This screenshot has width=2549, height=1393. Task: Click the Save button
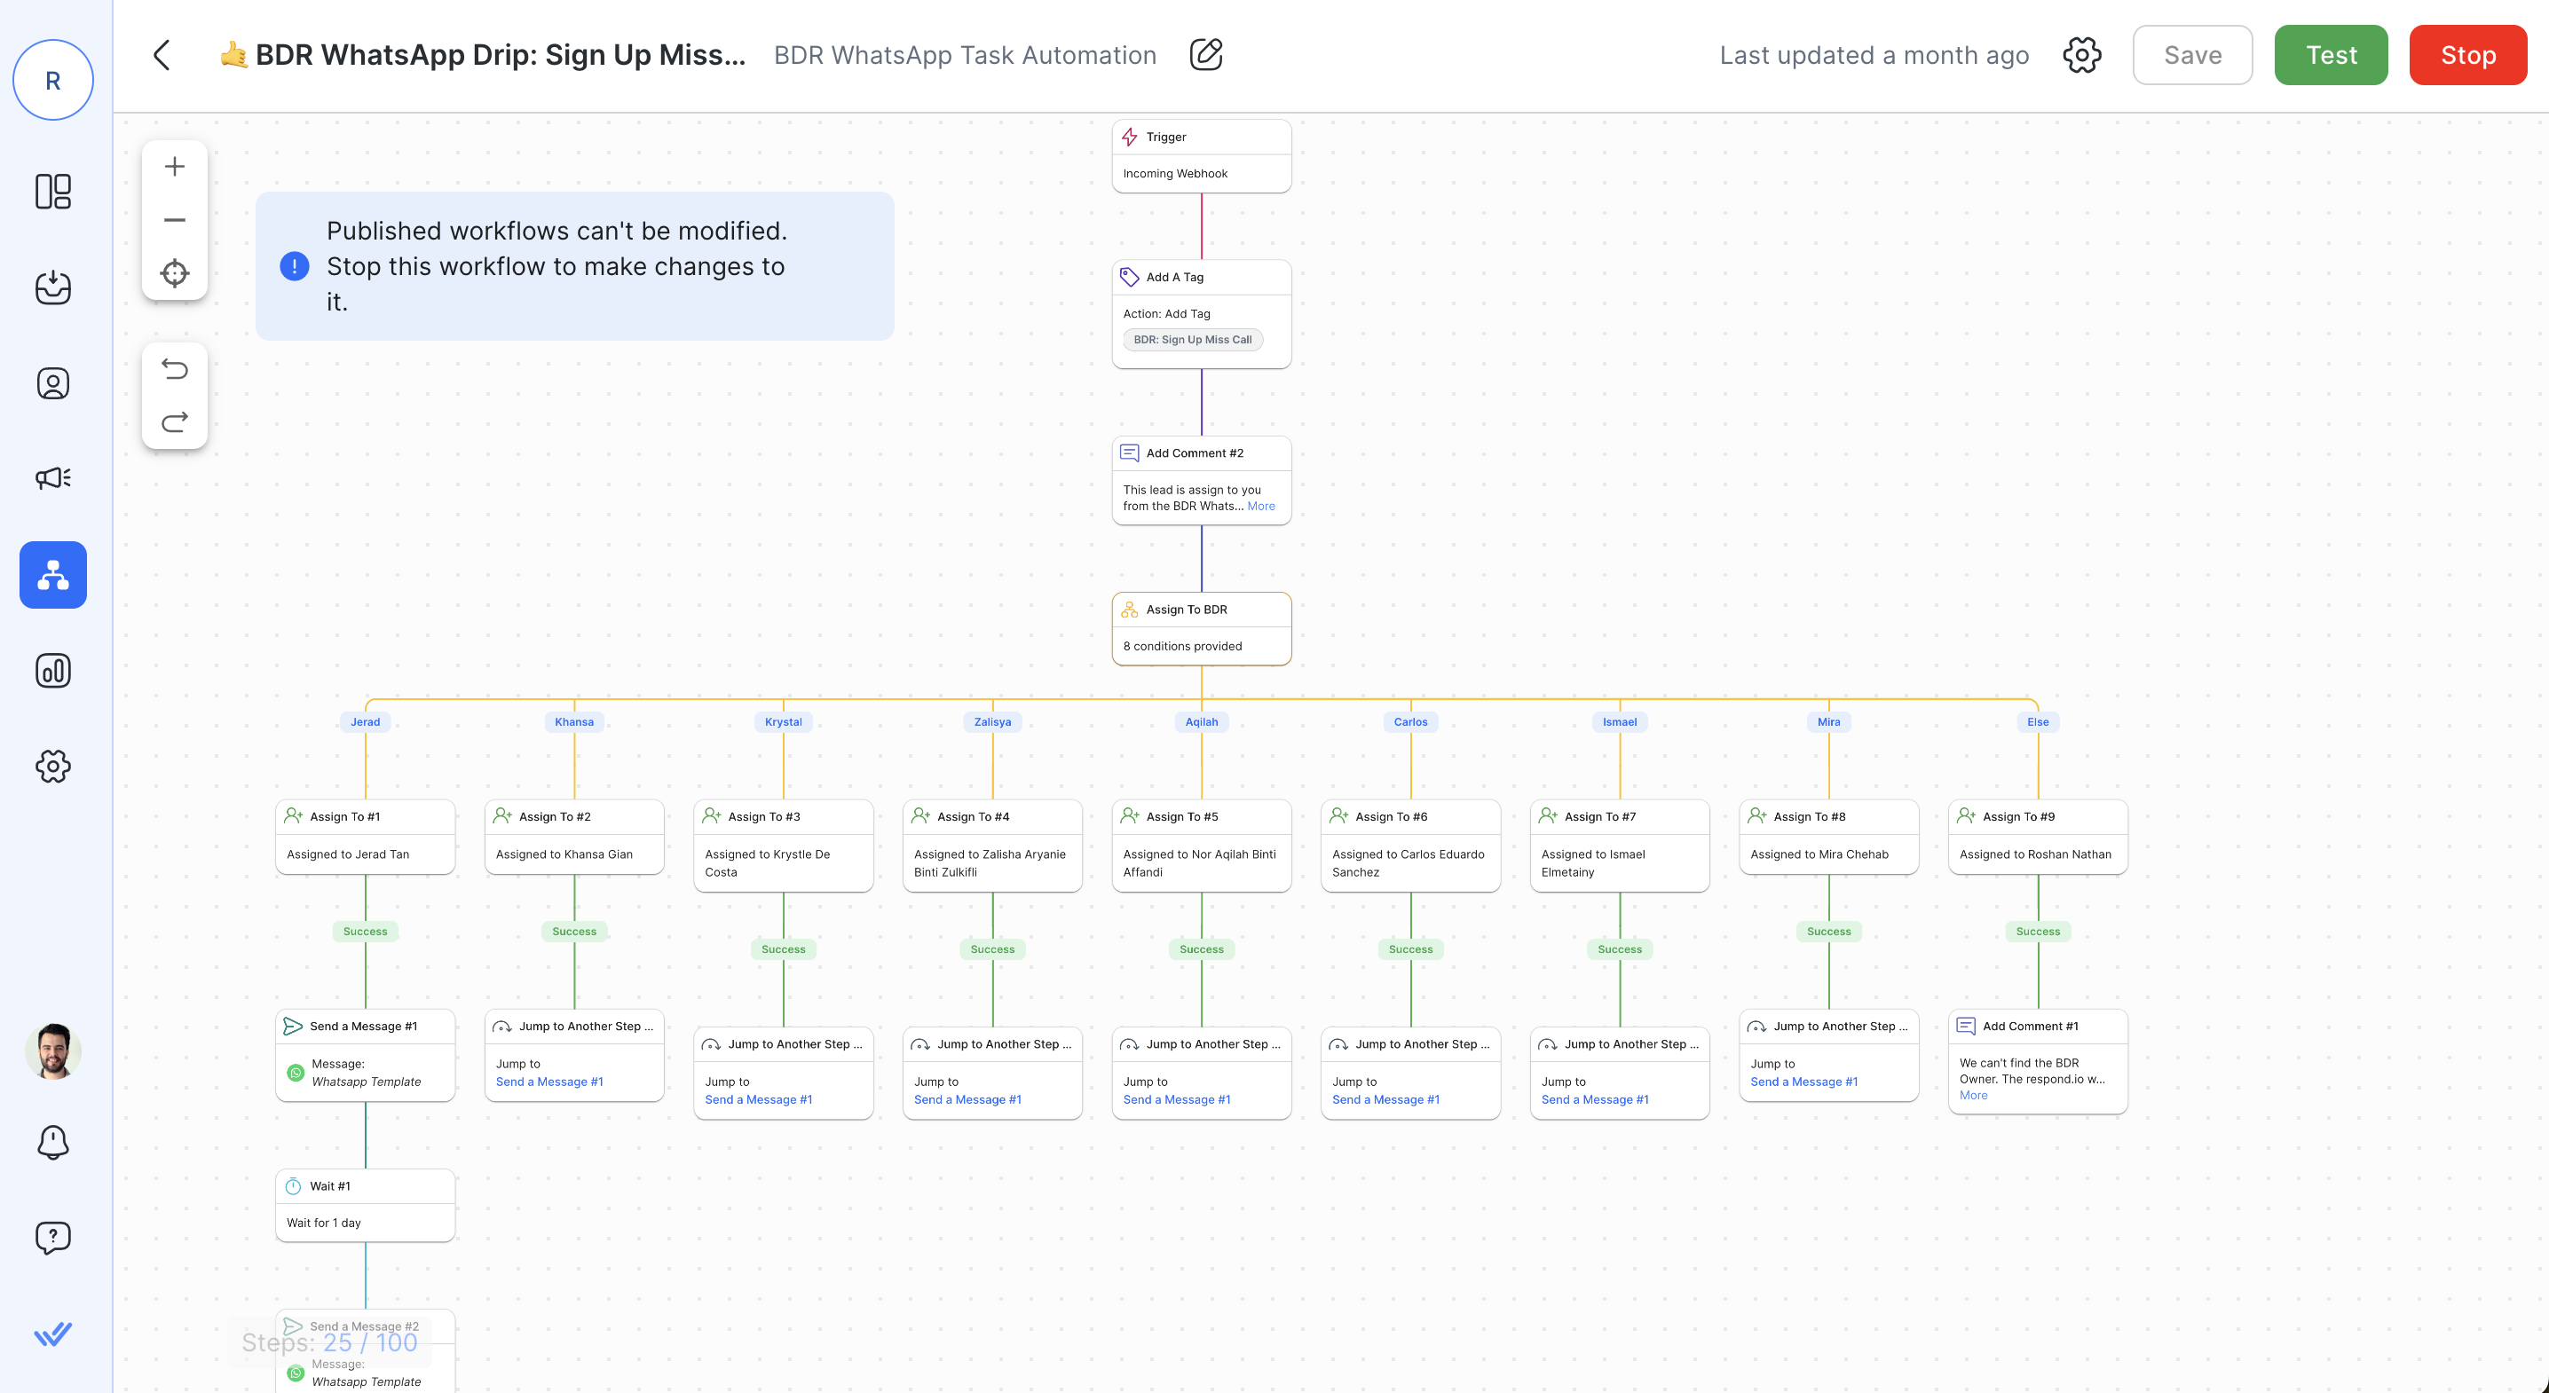2192,55
